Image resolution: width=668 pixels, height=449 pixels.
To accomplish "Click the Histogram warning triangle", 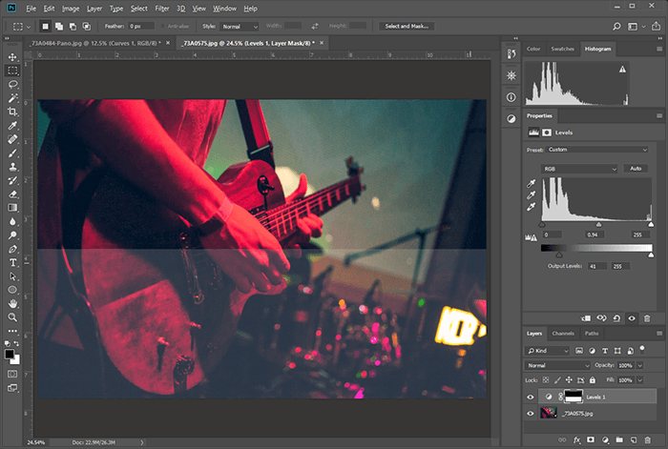I will (622, 69).
